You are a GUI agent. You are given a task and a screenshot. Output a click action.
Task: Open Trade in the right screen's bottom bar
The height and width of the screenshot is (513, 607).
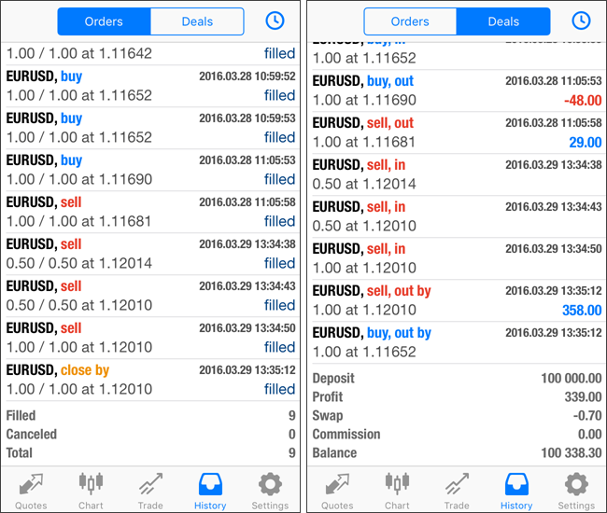pyautogui.click(x=457, y=490)
